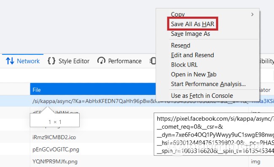The image size is (274, 167).
Task: Choose Use as Fetch in Console
Action: (x=202, y=96)
